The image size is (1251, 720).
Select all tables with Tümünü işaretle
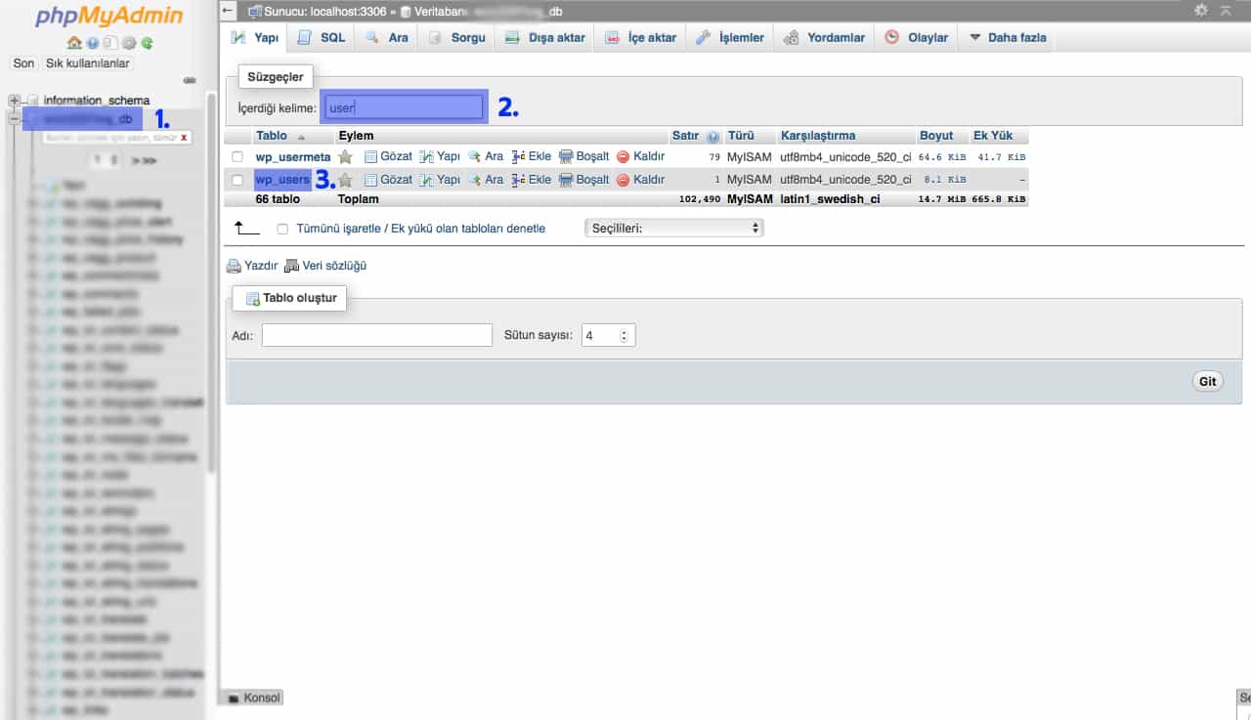(x=282, y=228)
